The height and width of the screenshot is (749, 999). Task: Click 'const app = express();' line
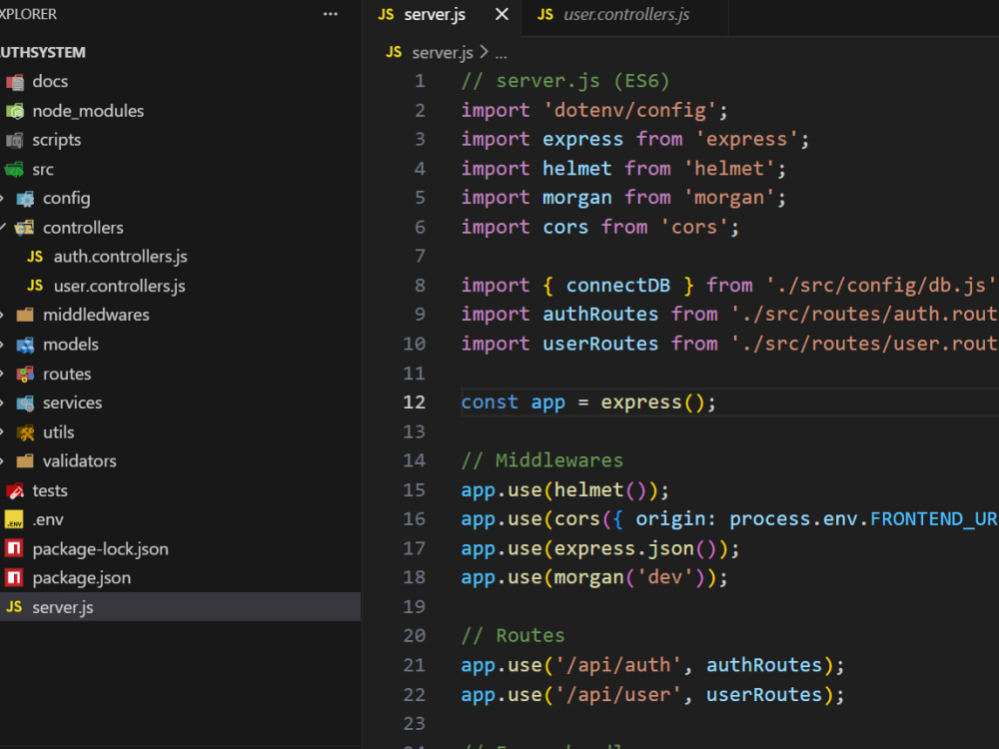588,402
